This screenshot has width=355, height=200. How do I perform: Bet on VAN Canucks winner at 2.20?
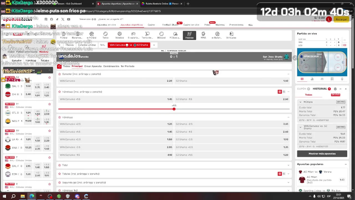click(x=116, y=81)
